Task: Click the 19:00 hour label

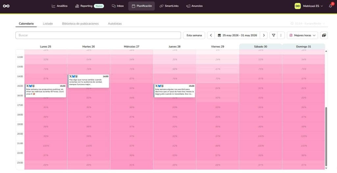Action: [20, 124]
